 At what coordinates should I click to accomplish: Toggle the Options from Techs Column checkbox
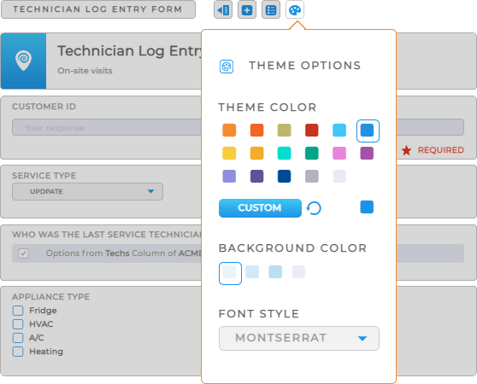23,253
